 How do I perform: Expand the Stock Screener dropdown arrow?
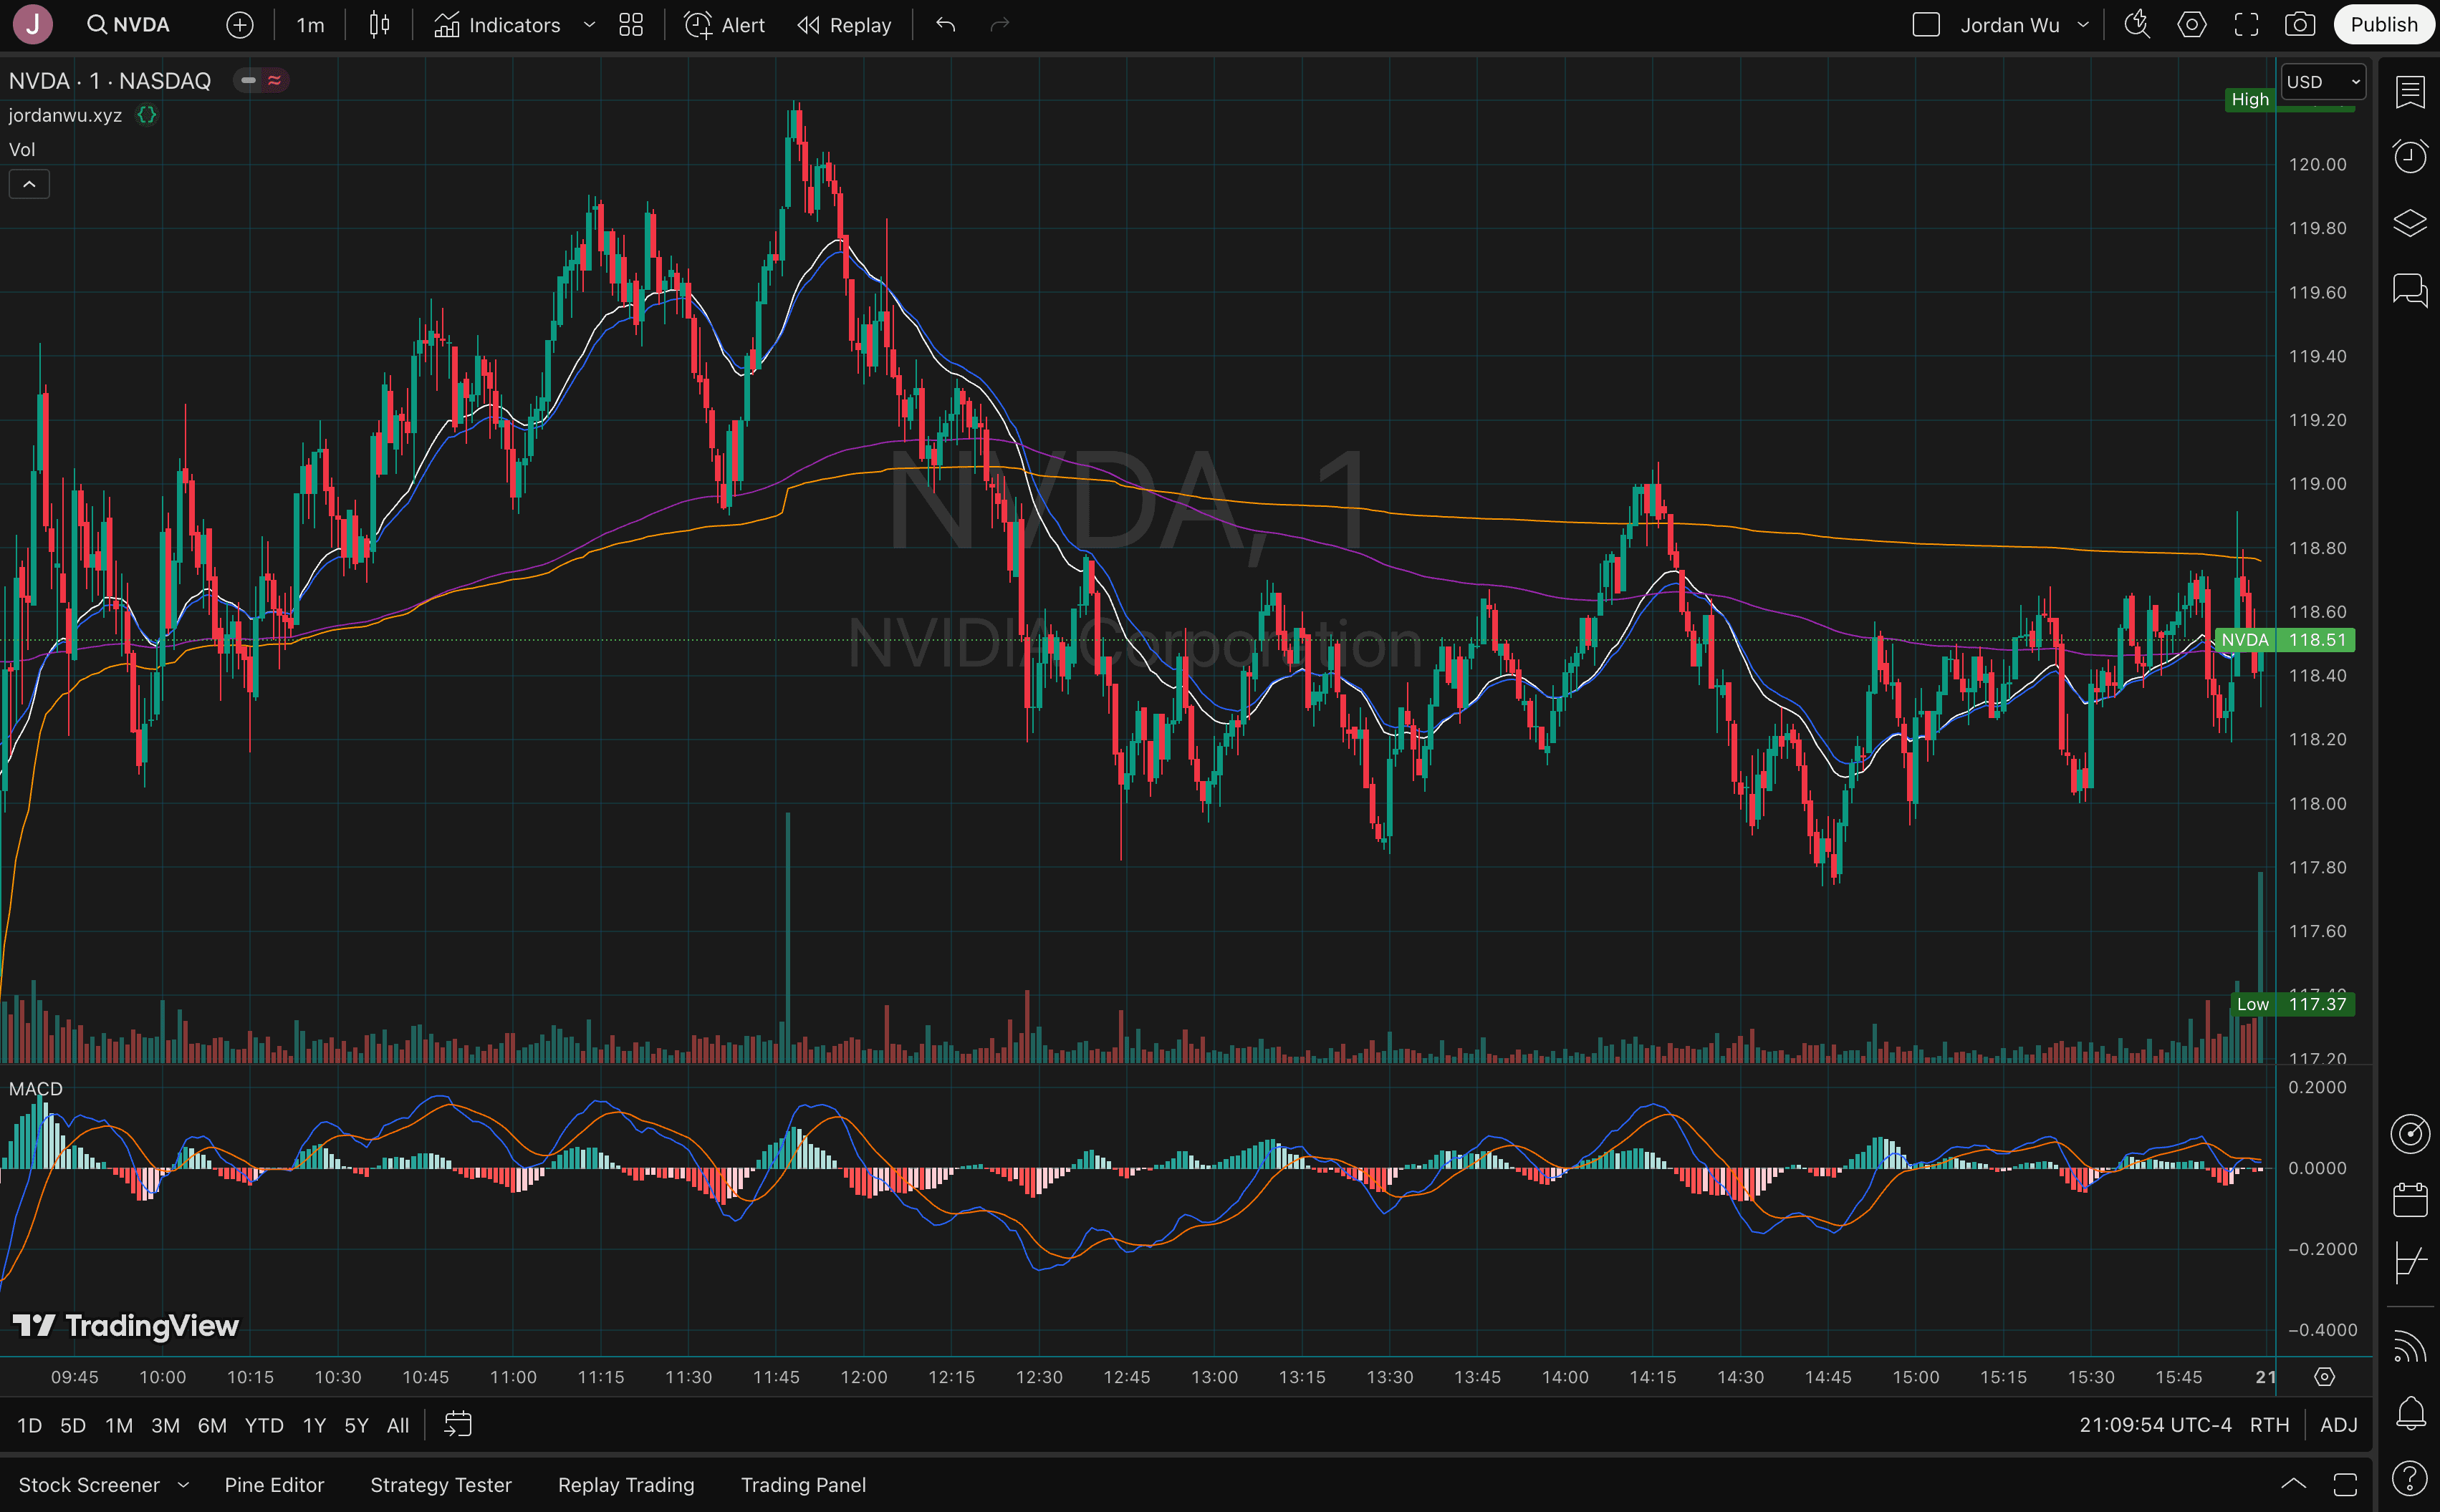(183, 1485)
